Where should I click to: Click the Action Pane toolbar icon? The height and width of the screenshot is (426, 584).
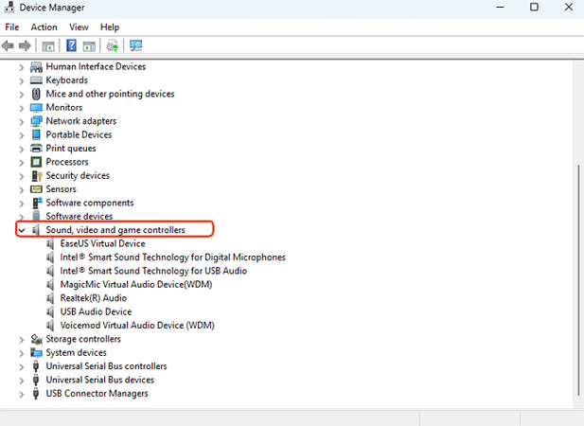coord(89,46)
